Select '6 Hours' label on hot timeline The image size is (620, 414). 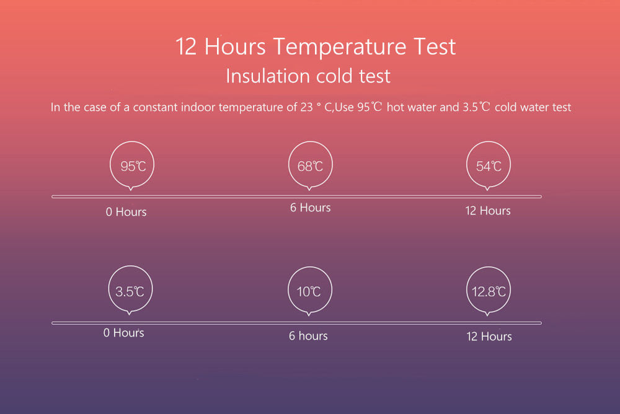pos(311,208)
